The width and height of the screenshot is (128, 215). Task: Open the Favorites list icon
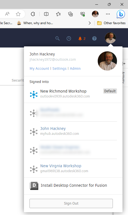(x=58, y=14)
